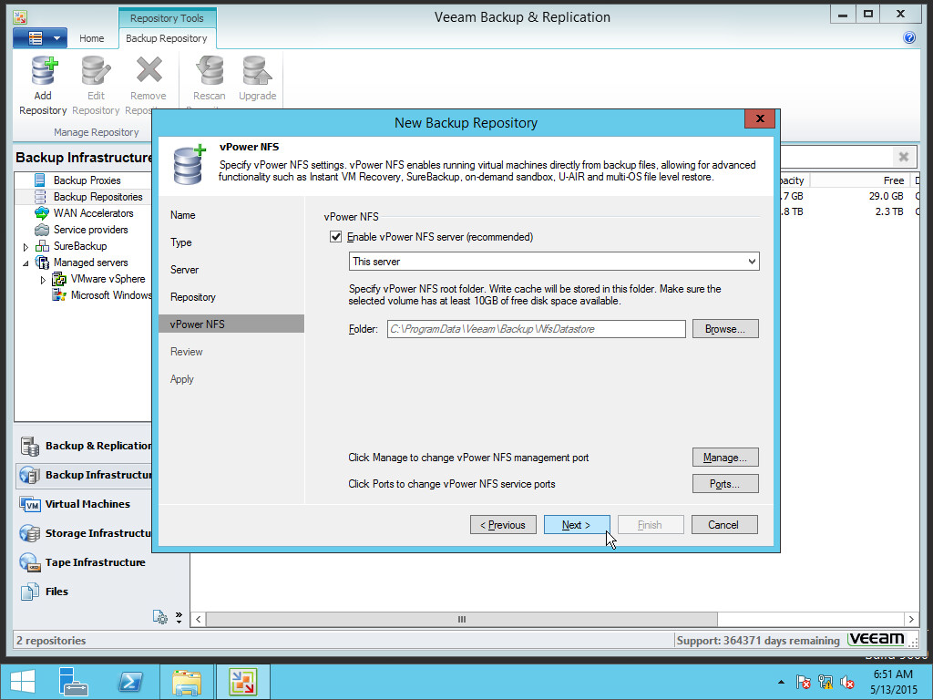Click the muted volume tray icon
This screenshot has height=700, width=933.
click(x=846, y=682)
